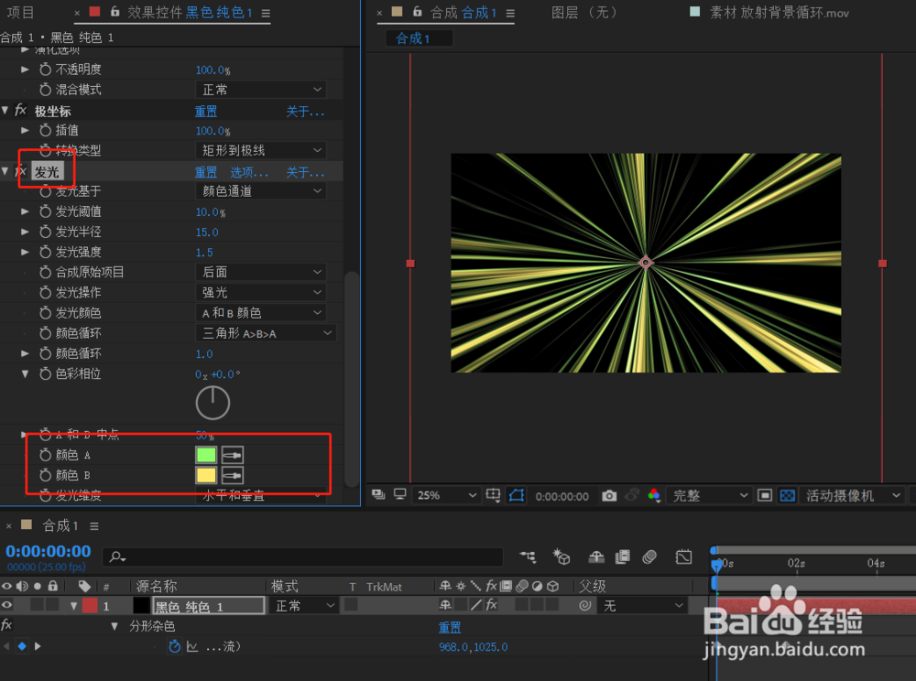Toggle quality slash switch for layer 1
Viewport: 916px width, 681px height.
tap(476, 605)
